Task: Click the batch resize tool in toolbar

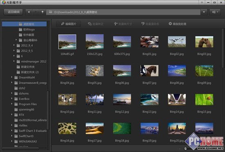Action: coord(123,24)
